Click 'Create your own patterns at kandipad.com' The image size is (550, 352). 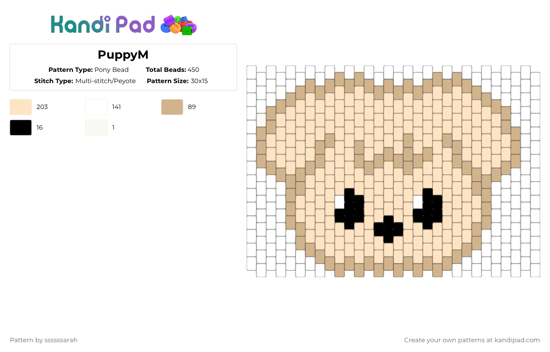click(472, 340)
